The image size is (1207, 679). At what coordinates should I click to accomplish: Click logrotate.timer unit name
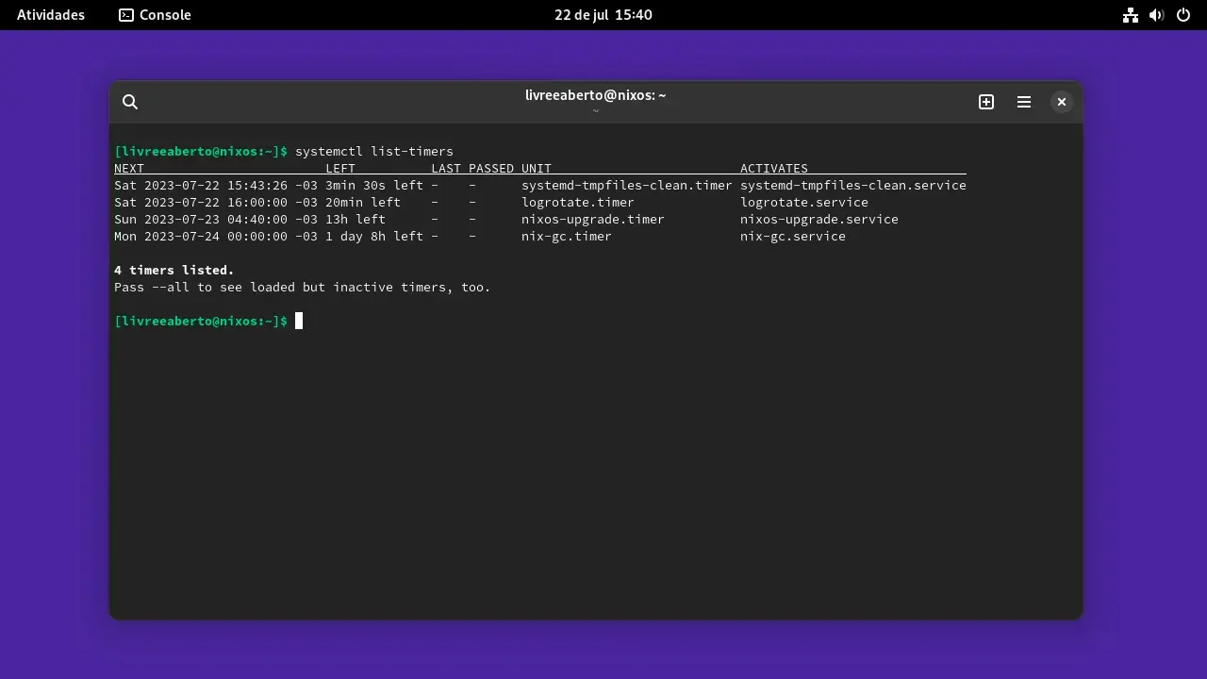point(578,203)
